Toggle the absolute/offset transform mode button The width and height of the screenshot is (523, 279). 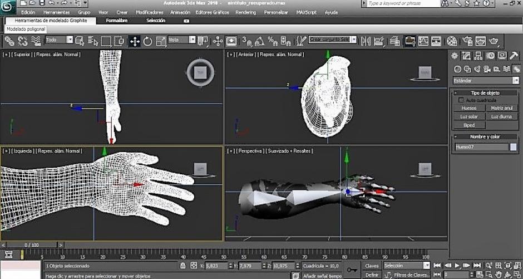pyautogui.click(x=194, y=266)
